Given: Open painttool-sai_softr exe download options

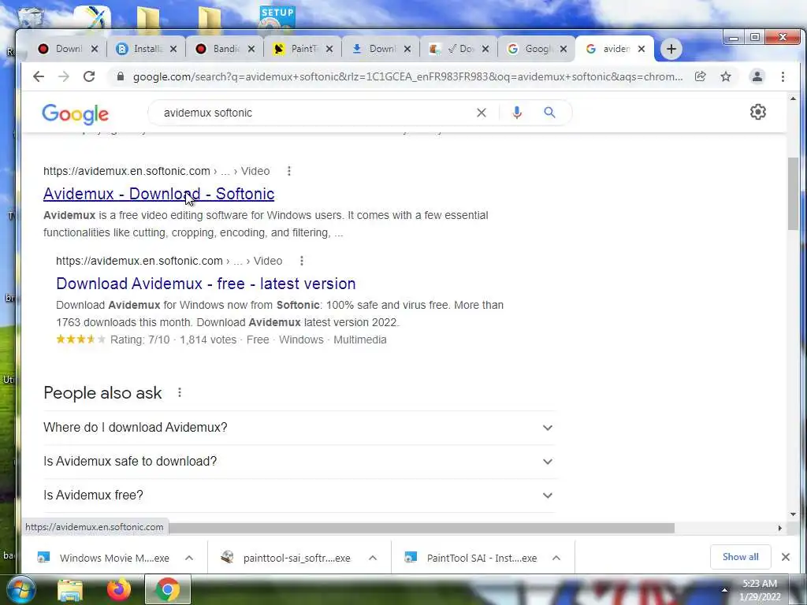Looking at the screenshot, I should pos(373,558).
